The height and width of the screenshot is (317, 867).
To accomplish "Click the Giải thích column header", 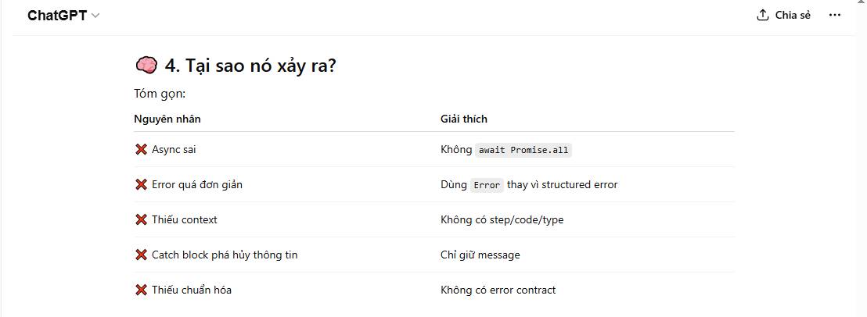I will coord(464,119).
